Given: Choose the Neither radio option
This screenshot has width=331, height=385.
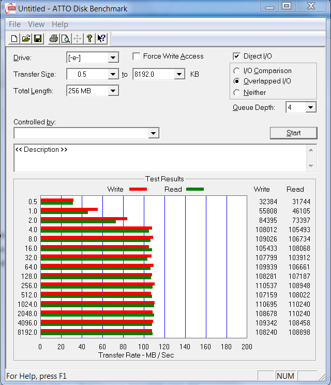Looking at the screenshot, I should click(x=237, y=93).
